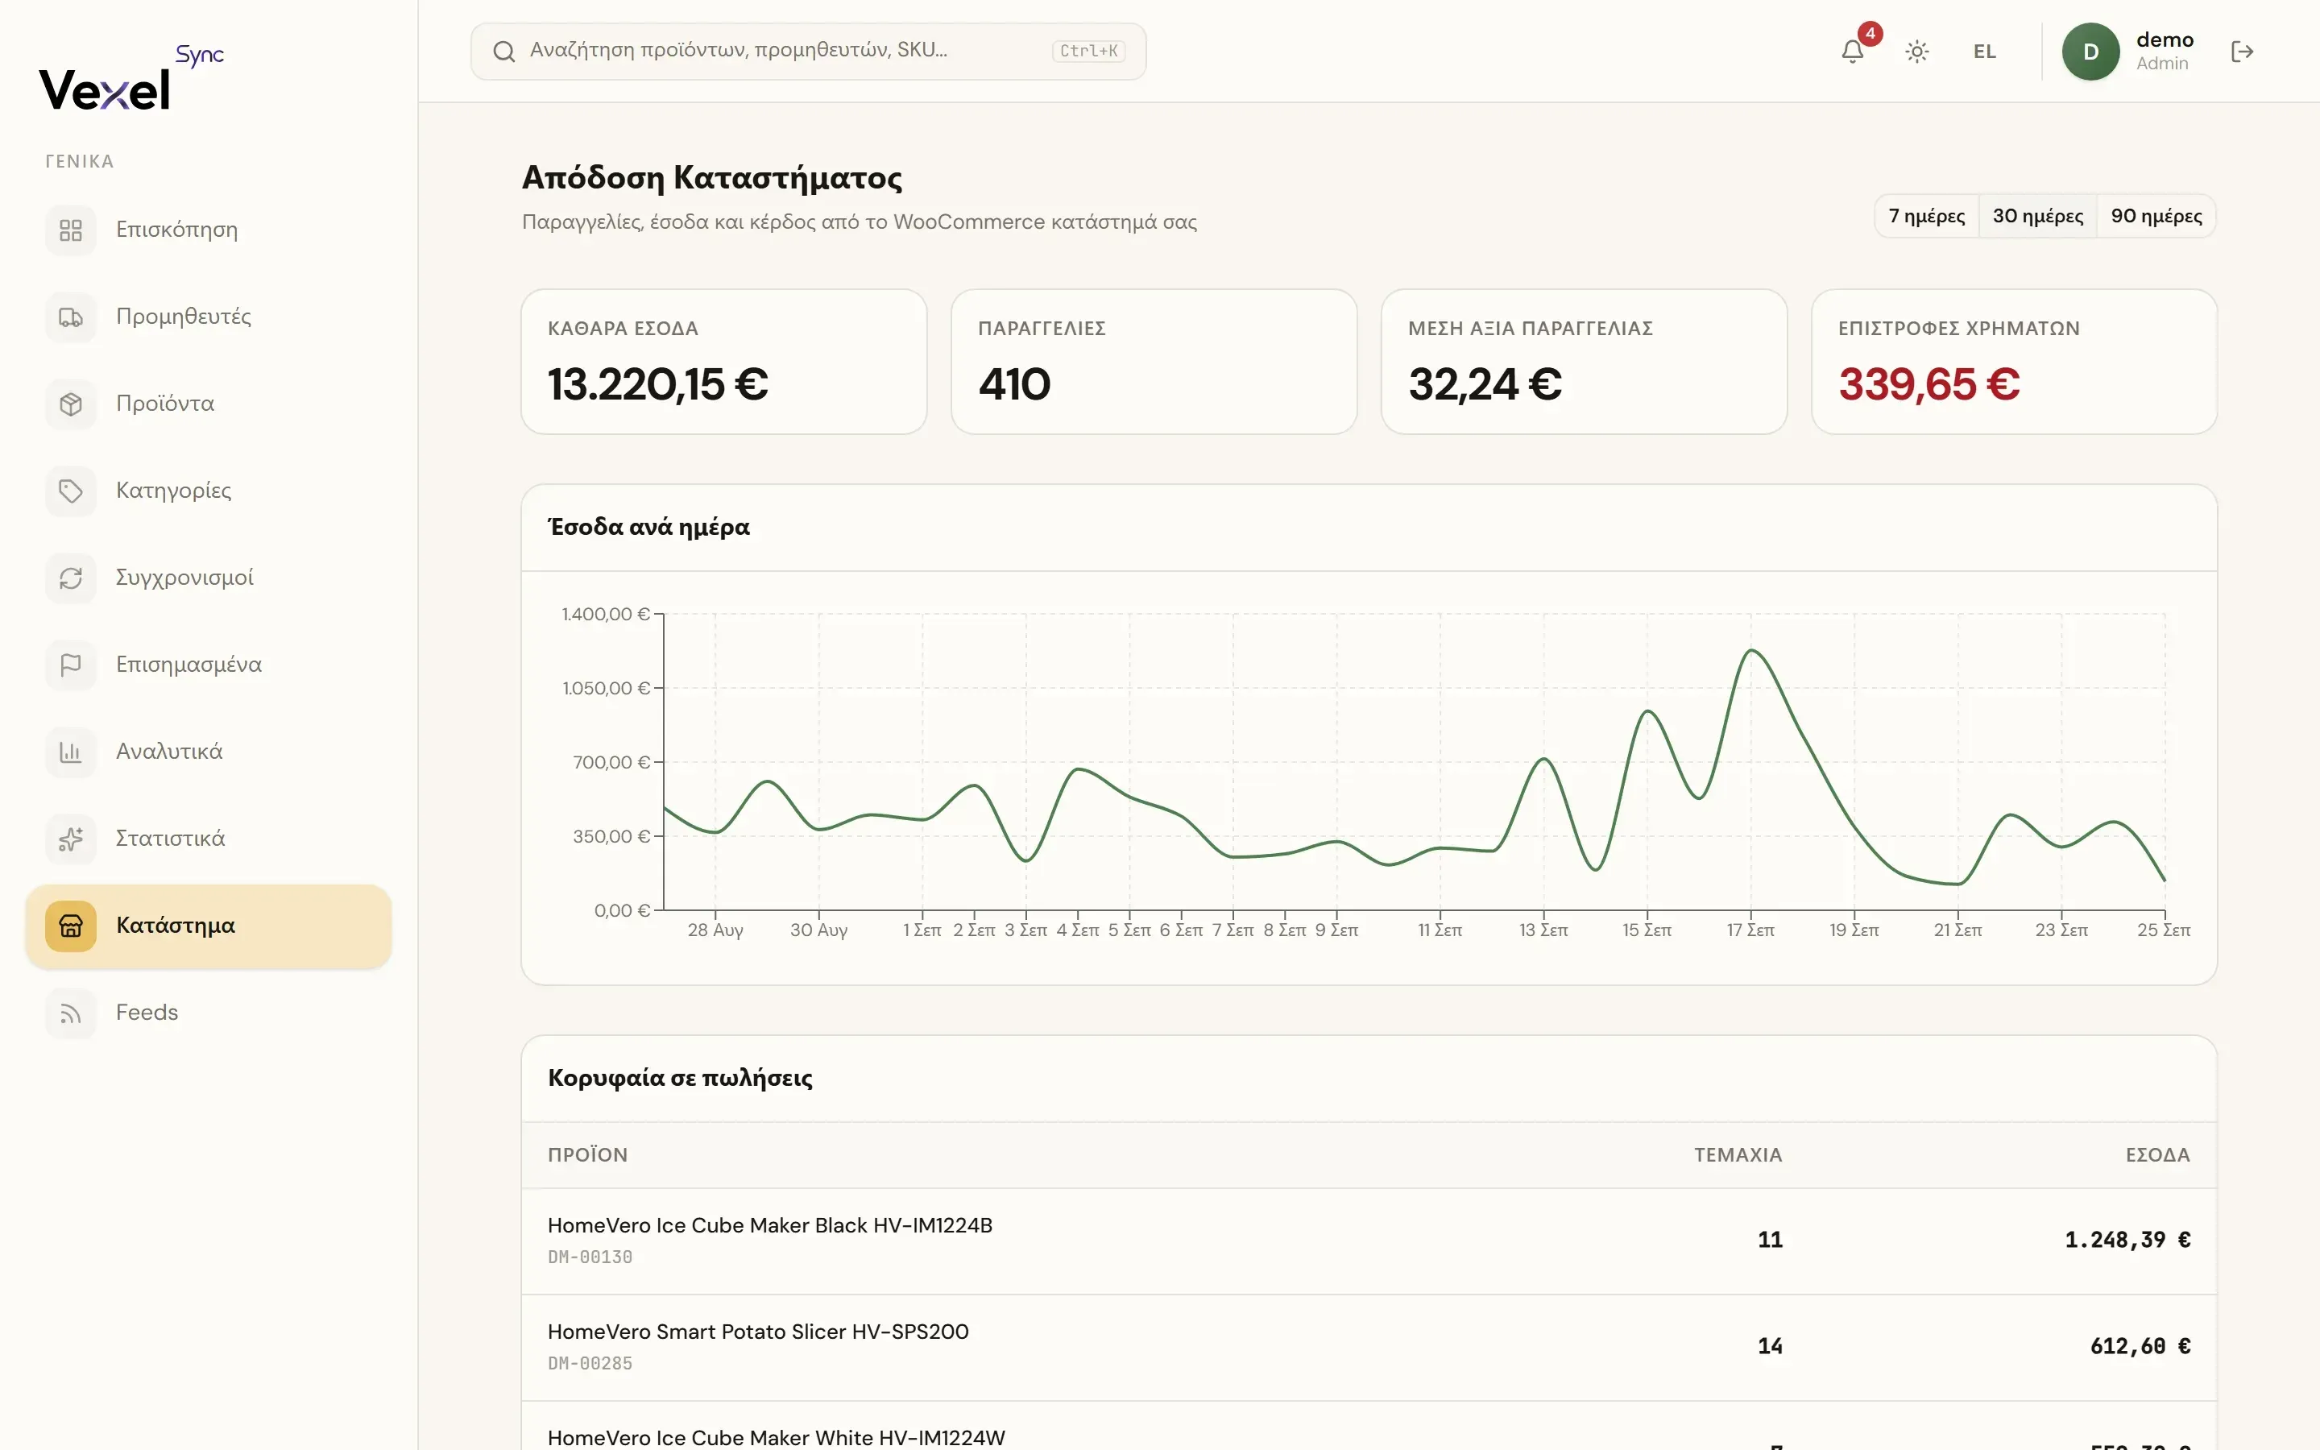Focus the product search field
2320x1450 pixels.
tap(808, 52)
